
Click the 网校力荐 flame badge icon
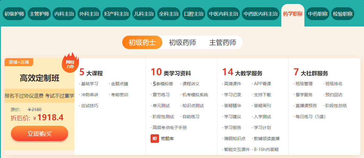(x=70, y=63)
